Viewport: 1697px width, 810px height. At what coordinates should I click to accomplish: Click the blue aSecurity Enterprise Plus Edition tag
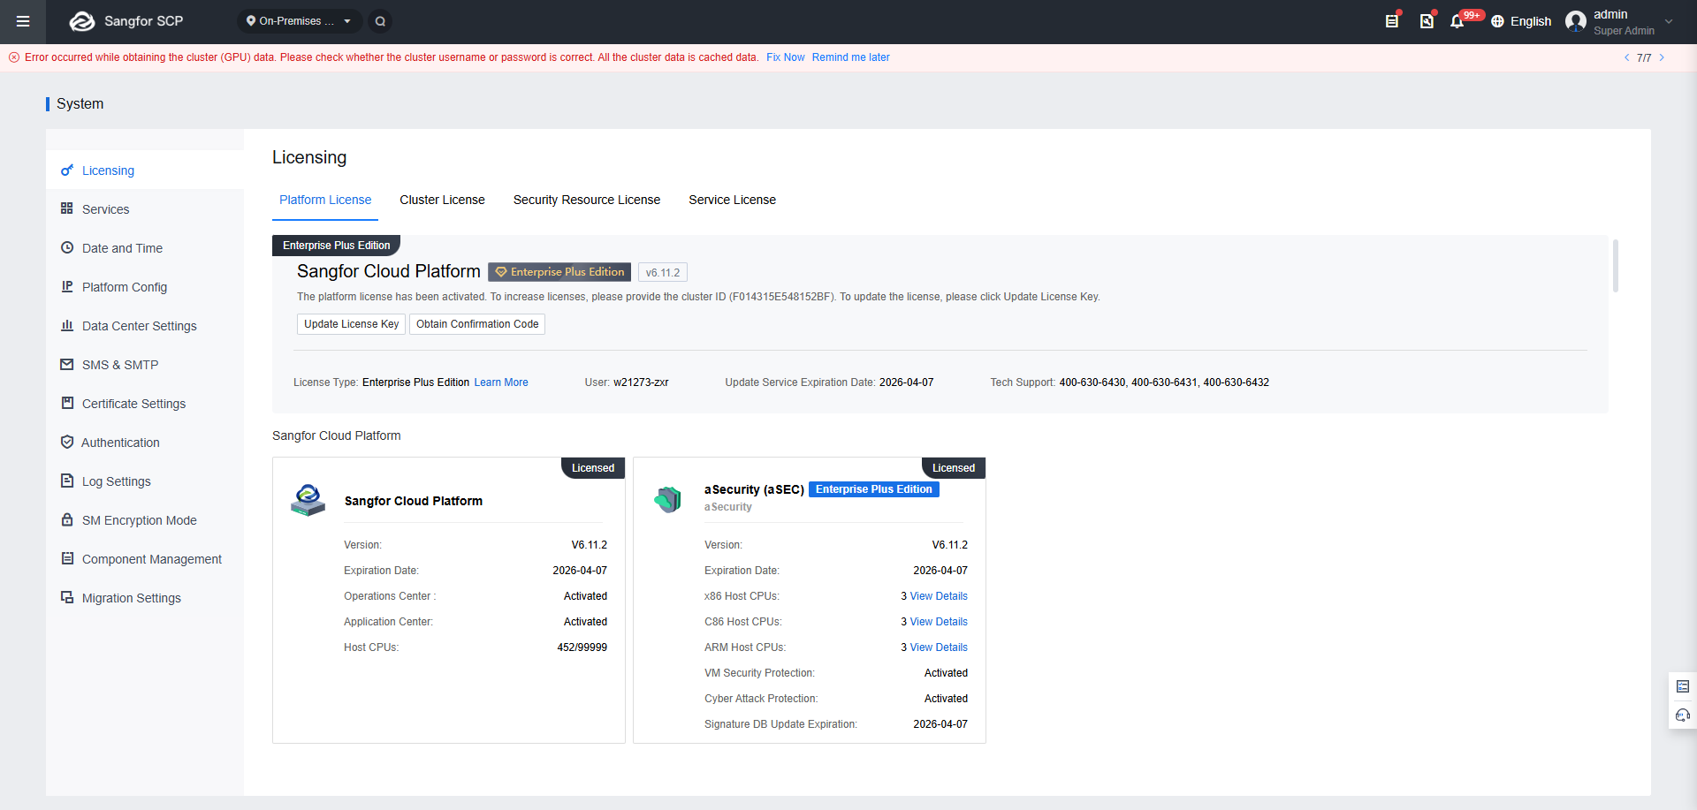click(x=874, y=489)
